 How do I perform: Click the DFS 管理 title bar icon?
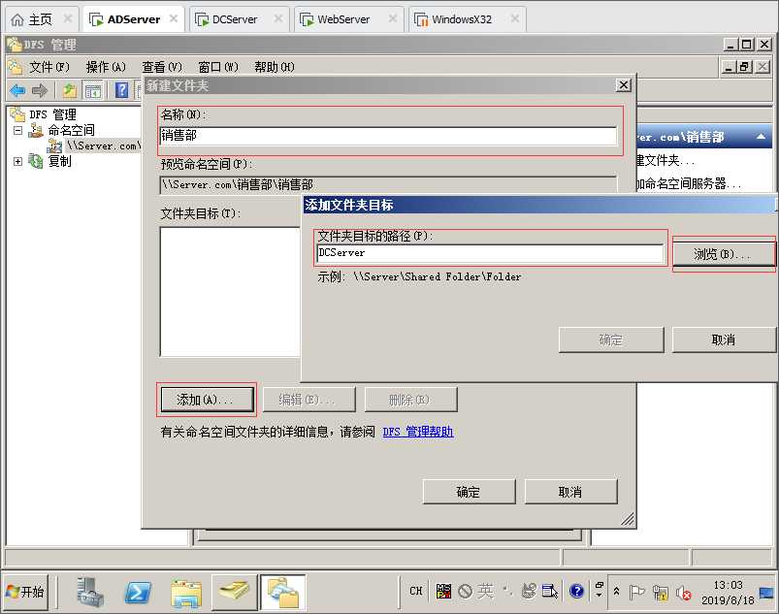tap(14, 45)
